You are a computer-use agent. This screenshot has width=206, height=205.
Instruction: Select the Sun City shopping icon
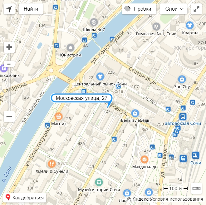tap(182, 79)
